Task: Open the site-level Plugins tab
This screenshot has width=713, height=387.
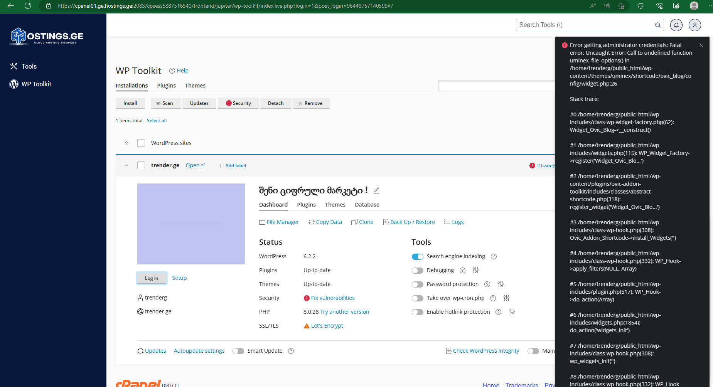Action: (307, 205)
